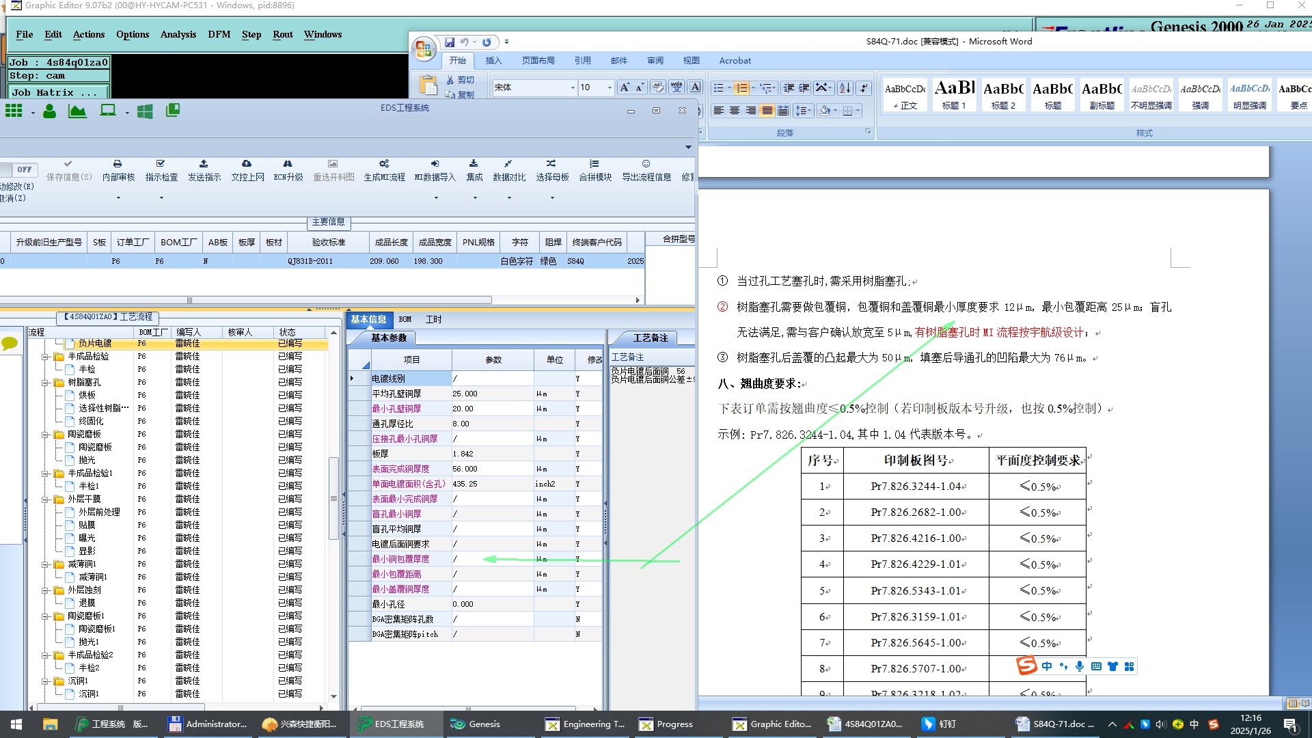The height and width of the screenshot is (738, 1312).
Task: Click the 内部审核 printer icon
Action: coord(118,164)
